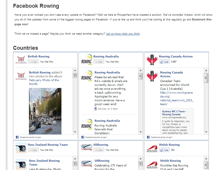Click the New Zealand Rowing Team avatar

[x=21, y=147]
